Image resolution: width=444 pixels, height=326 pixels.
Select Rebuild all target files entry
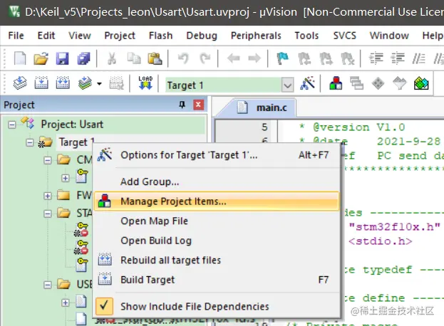click(217, 260)
